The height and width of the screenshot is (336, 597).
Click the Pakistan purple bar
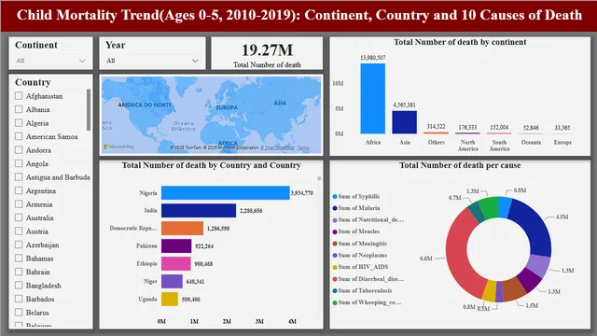click(176, 246)
